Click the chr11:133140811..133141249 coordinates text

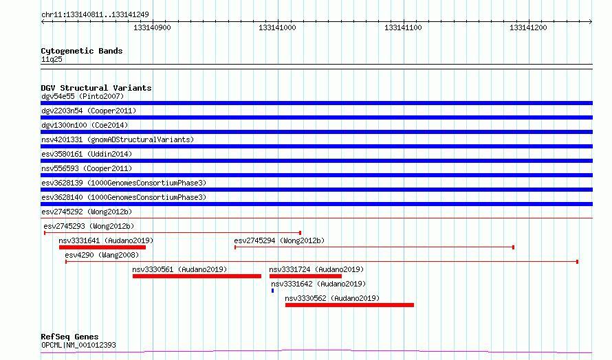[x=95, y=14]
